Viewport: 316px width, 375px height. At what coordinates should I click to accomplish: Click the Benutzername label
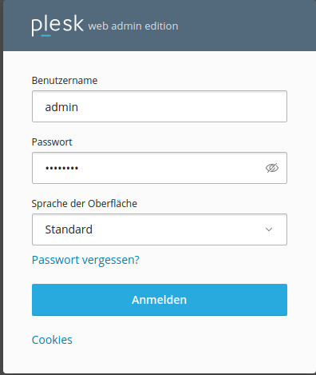[65, 81]
